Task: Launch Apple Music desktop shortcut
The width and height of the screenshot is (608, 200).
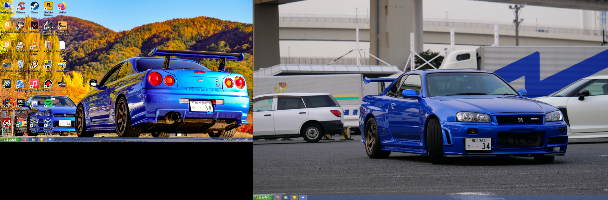Action: pos(35,85)
